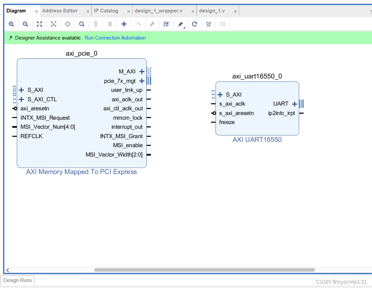This screenshot has width=372, height=288.
Task: Click the Zoom Fit icon
Action: click(39, 24)
